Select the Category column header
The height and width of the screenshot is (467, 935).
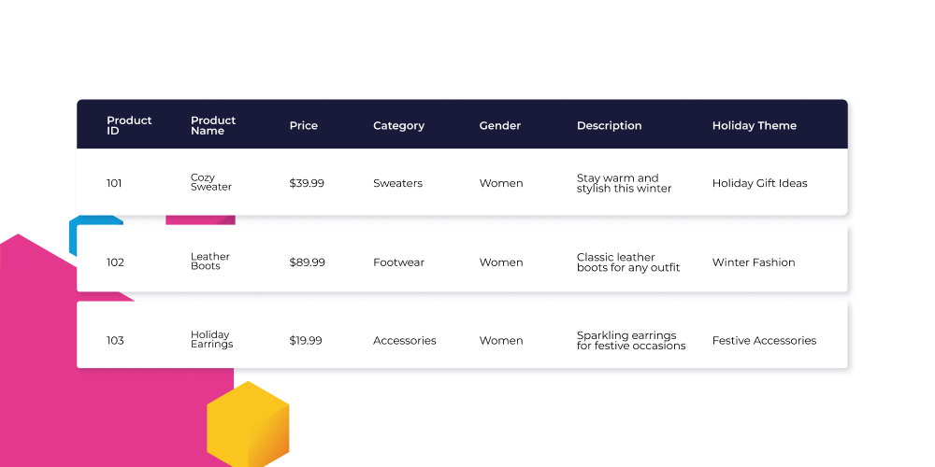(x=398, y=126)
